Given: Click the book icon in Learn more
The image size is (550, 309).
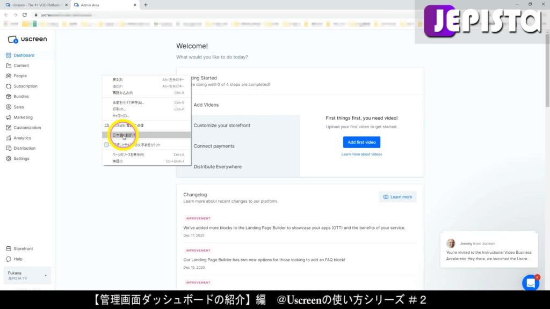Looking at the screenshot, I should 386,197.
